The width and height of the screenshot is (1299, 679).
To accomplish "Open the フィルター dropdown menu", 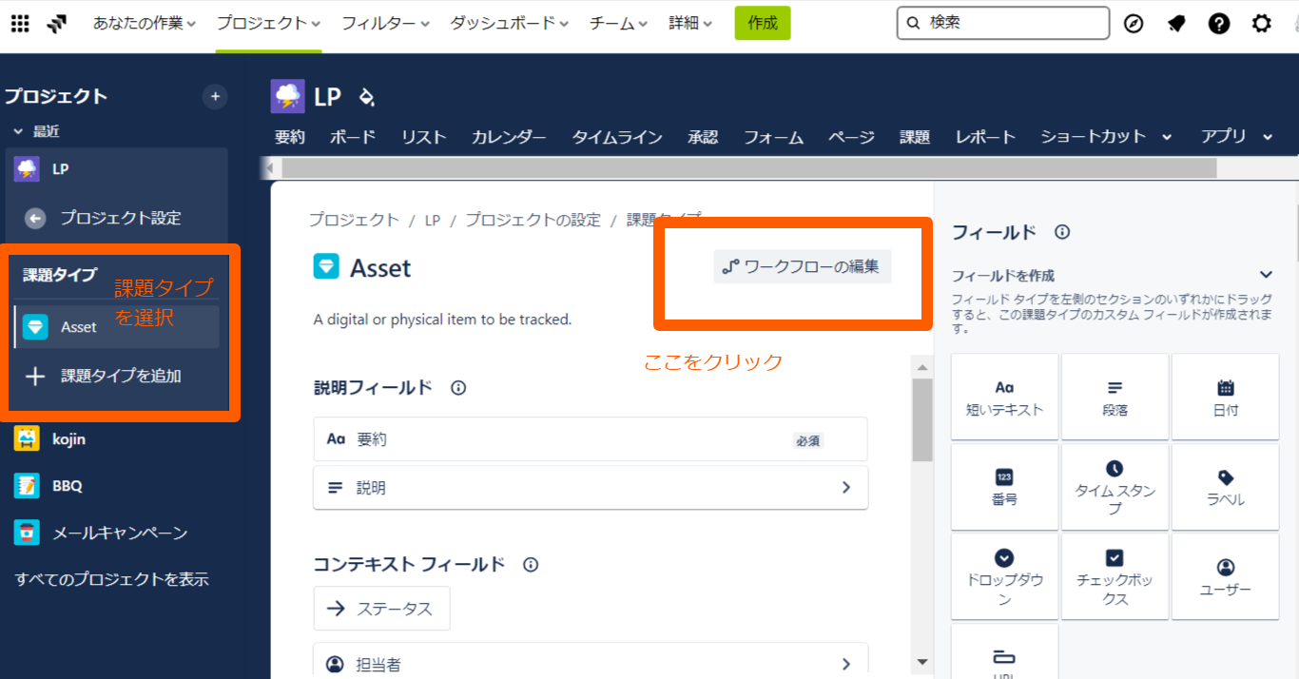I will tap(385, 24).
